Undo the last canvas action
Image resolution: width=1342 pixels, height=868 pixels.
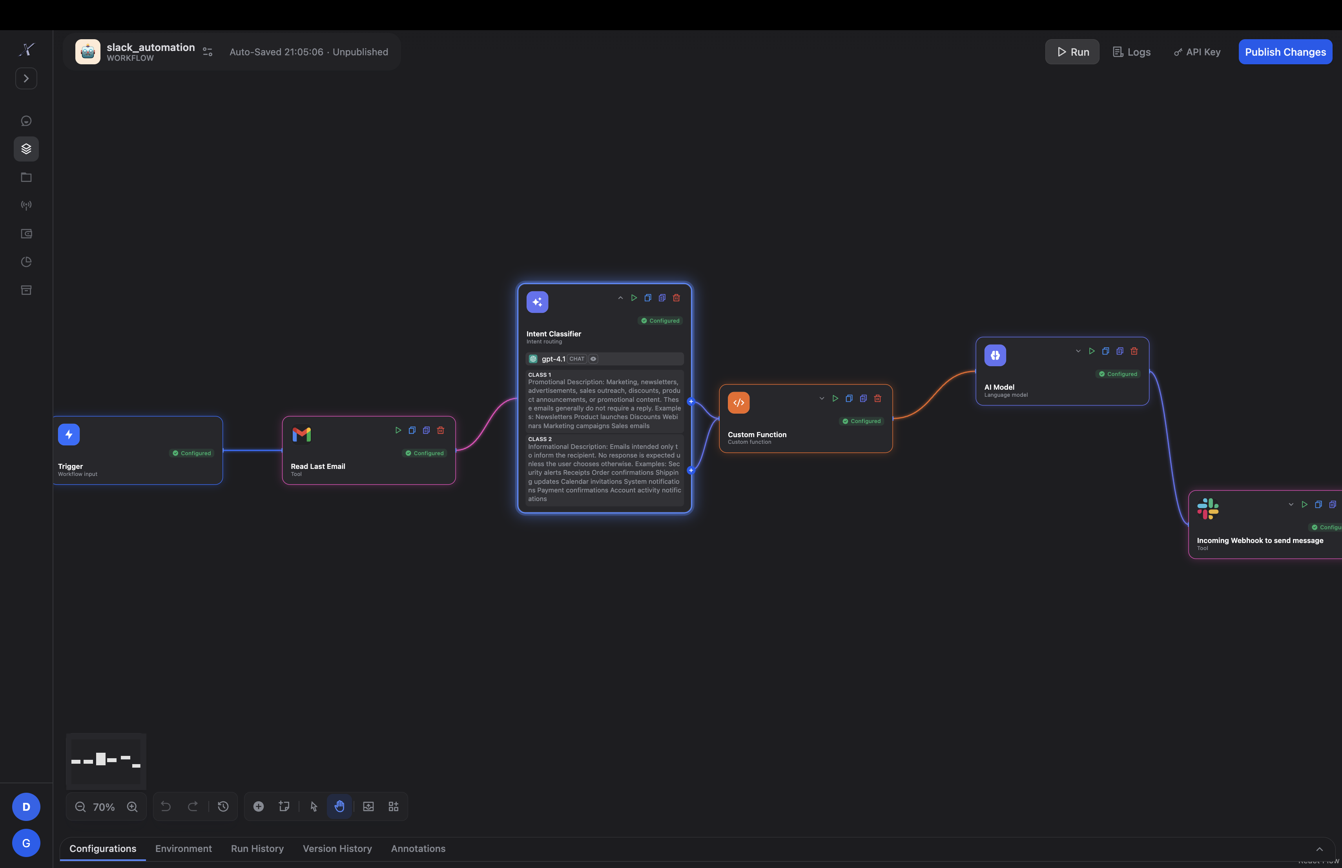(166, 806)
